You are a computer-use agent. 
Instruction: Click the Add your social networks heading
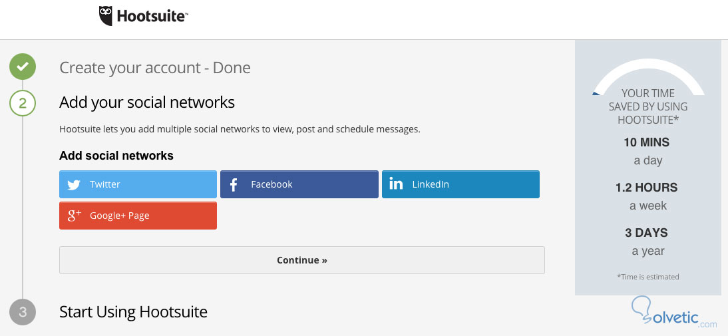click(147, 102)
